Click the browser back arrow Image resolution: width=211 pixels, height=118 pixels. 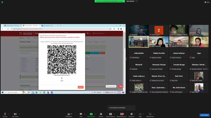pyautogui.click(x=2, y=29)
